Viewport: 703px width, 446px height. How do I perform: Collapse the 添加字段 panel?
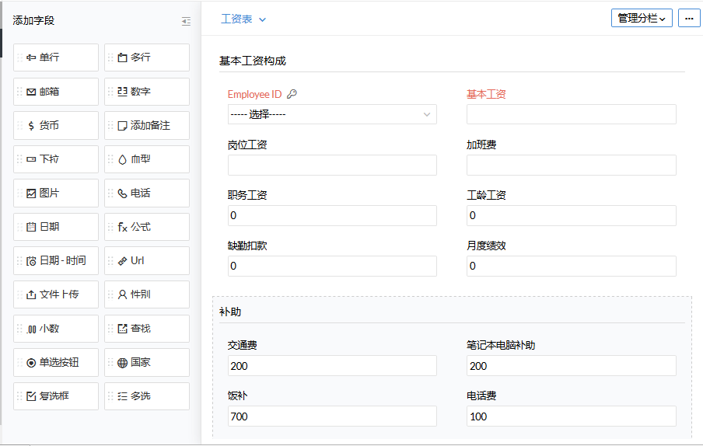[186, 21]
